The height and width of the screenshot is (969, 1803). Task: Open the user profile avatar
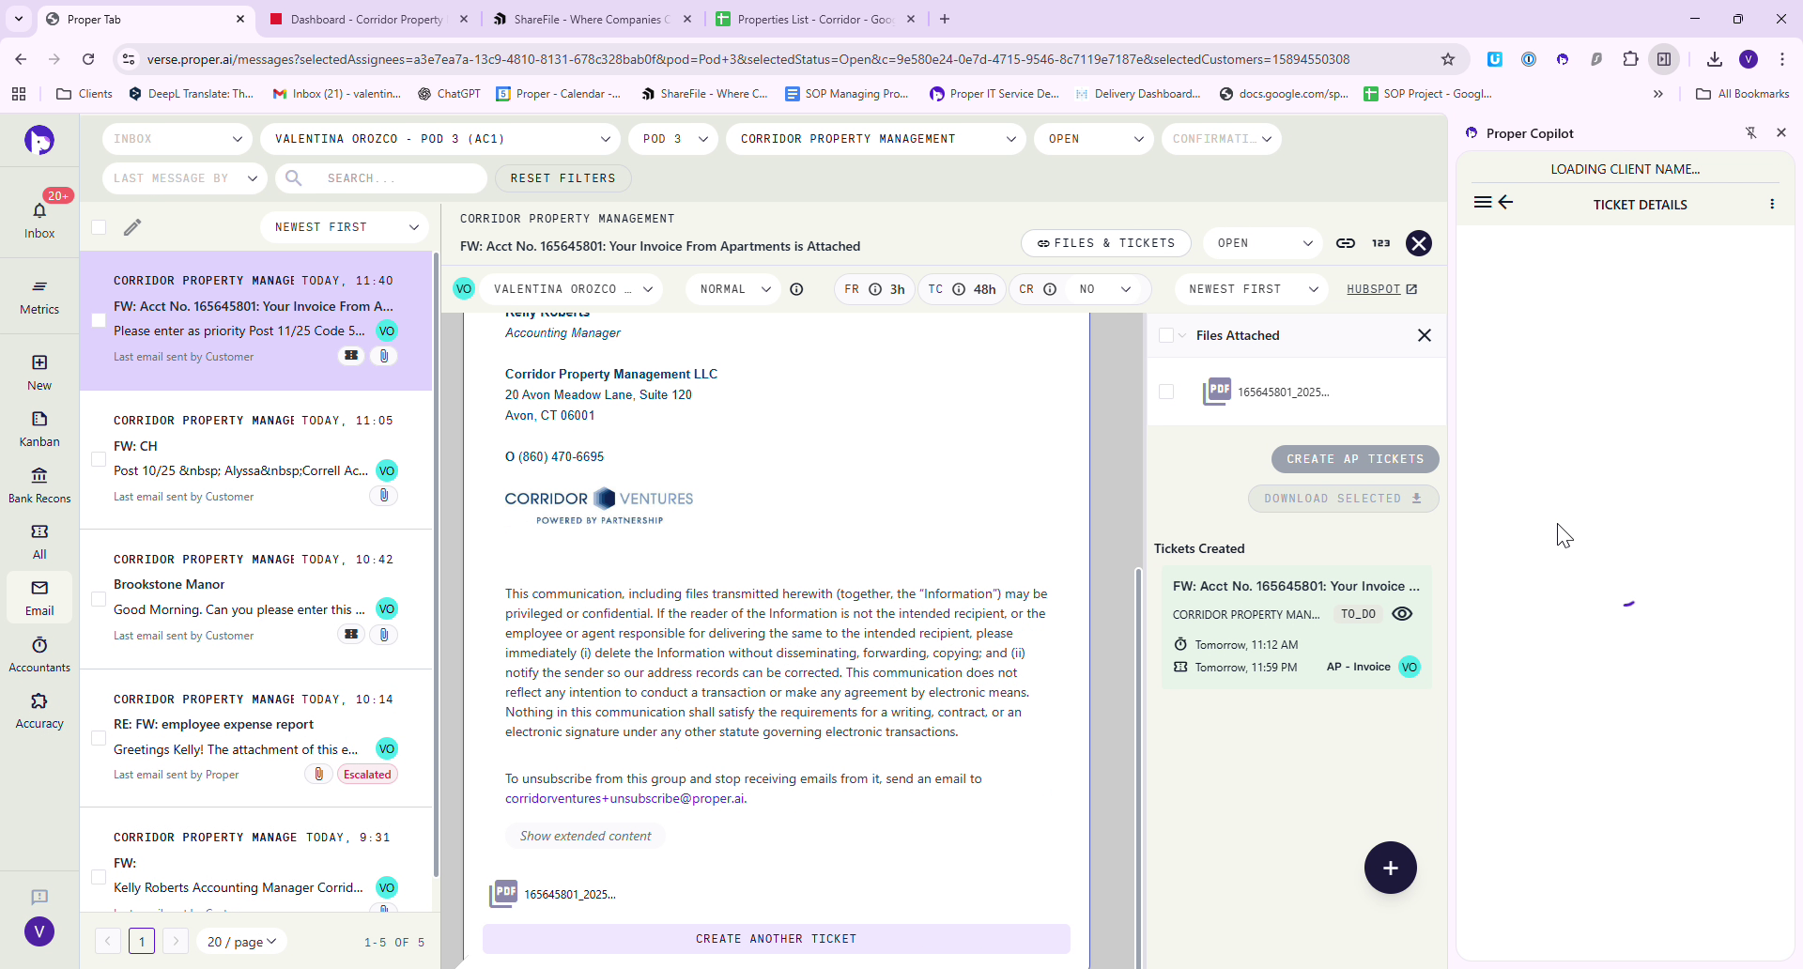tap(39, 931)
